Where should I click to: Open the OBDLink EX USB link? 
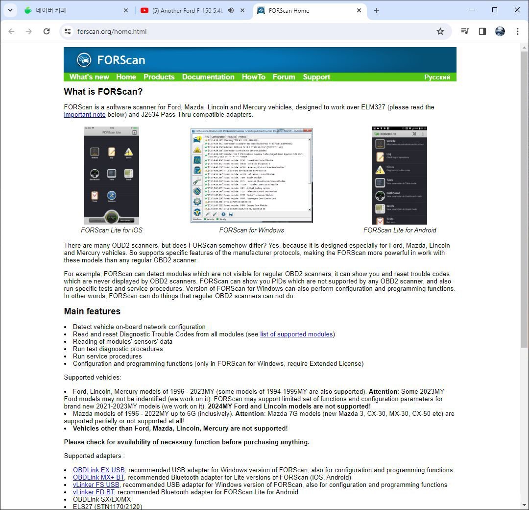(x=99, y=470)
